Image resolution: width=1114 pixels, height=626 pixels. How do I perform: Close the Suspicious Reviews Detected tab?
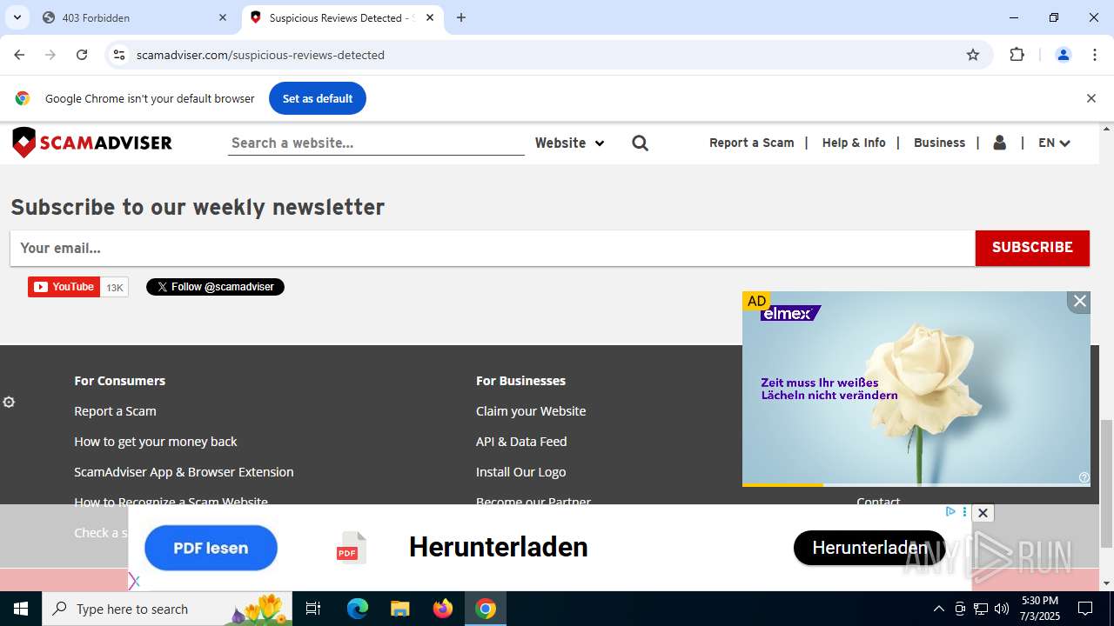pyautogui.click(x=430, y=17)
